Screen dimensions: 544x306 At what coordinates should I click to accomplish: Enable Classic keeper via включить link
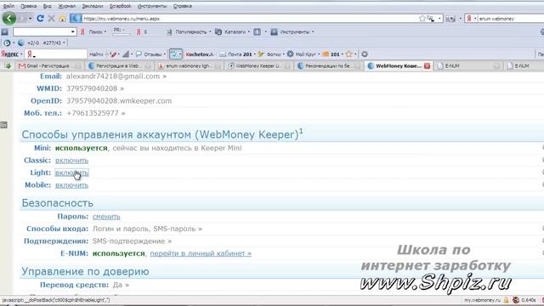[x=71, y=161]
